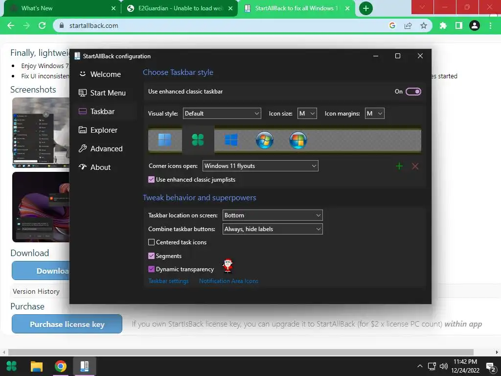Open Version History on the webpage
The width and height of the screenshot is (501, 376).
point(36,291)
